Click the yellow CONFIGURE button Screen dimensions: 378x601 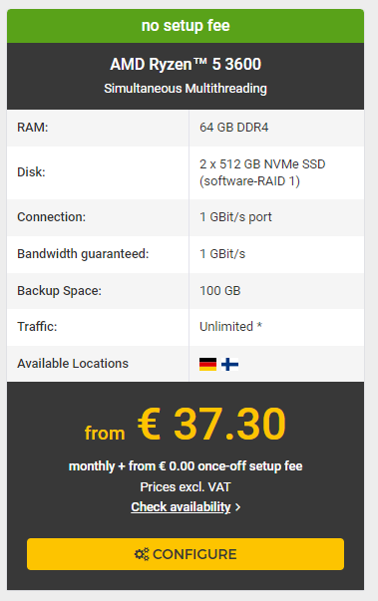click(186, 554)
